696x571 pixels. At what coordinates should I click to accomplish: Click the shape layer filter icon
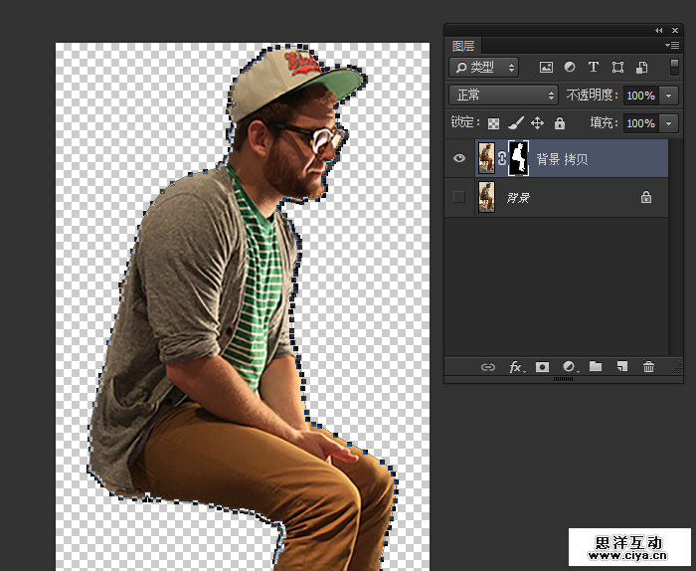click(617, 68)
